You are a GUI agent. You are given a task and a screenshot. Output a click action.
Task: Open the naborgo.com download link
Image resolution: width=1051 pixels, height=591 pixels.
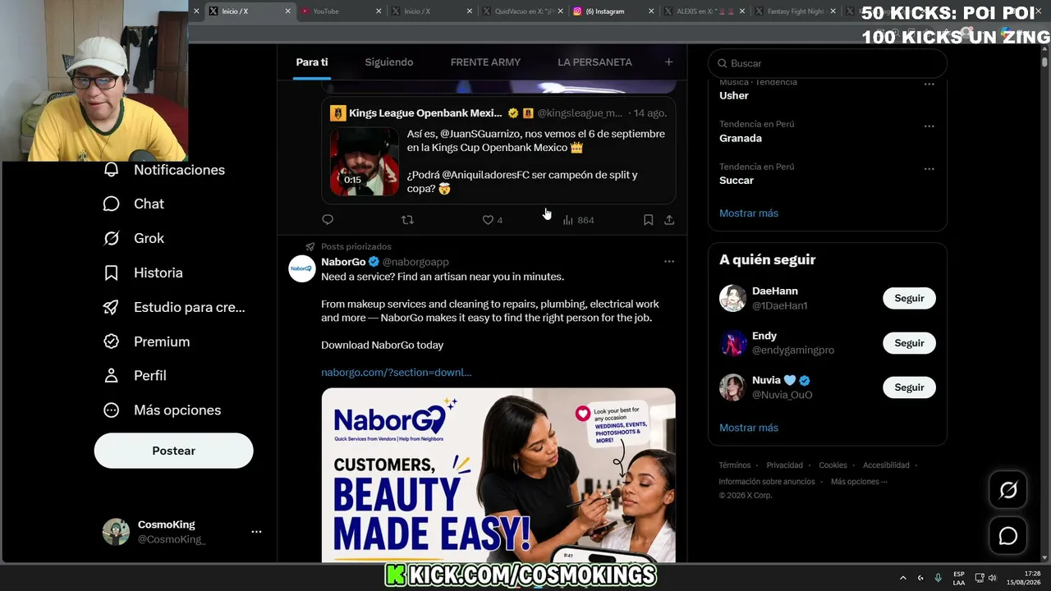[396, 373]
